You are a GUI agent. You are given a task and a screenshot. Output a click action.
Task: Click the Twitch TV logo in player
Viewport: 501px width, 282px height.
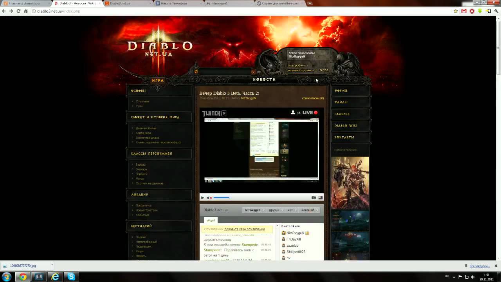click(214, 113)
